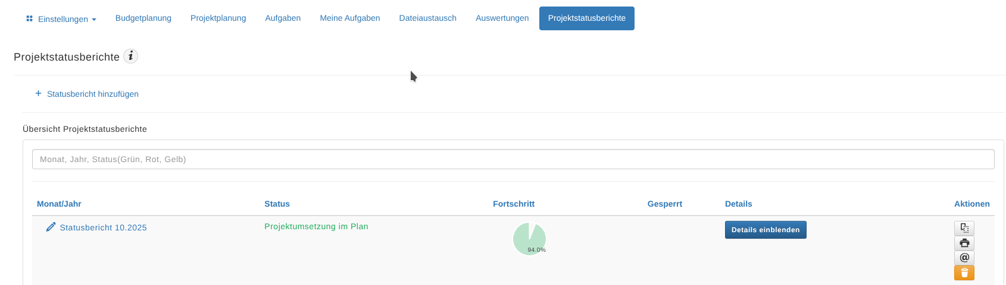Click the info icon beside Projektstatusberichte heading
The height and width of the screenshot is (285, 1006).
pos(130,56)
